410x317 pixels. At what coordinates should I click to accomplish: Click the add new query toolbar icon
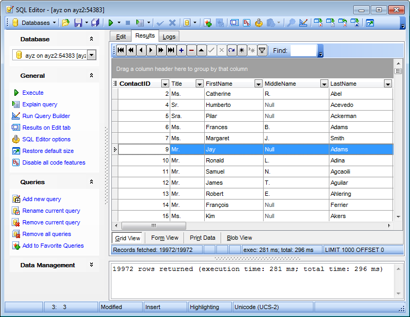(208, 23)
